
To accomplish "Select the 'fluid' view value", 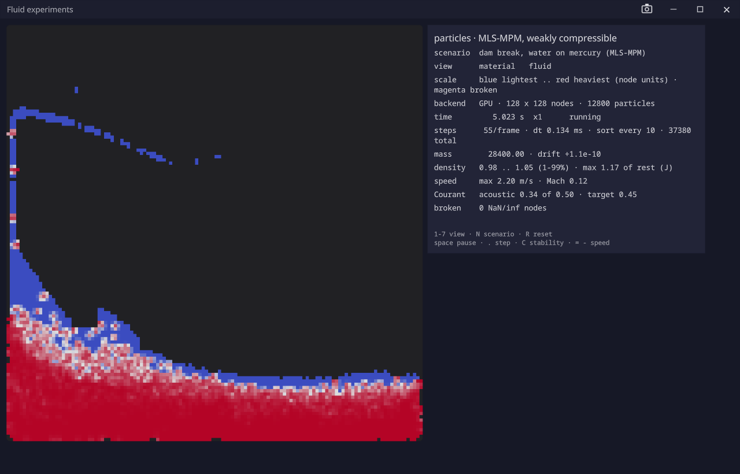I will [x=540, y=66].
